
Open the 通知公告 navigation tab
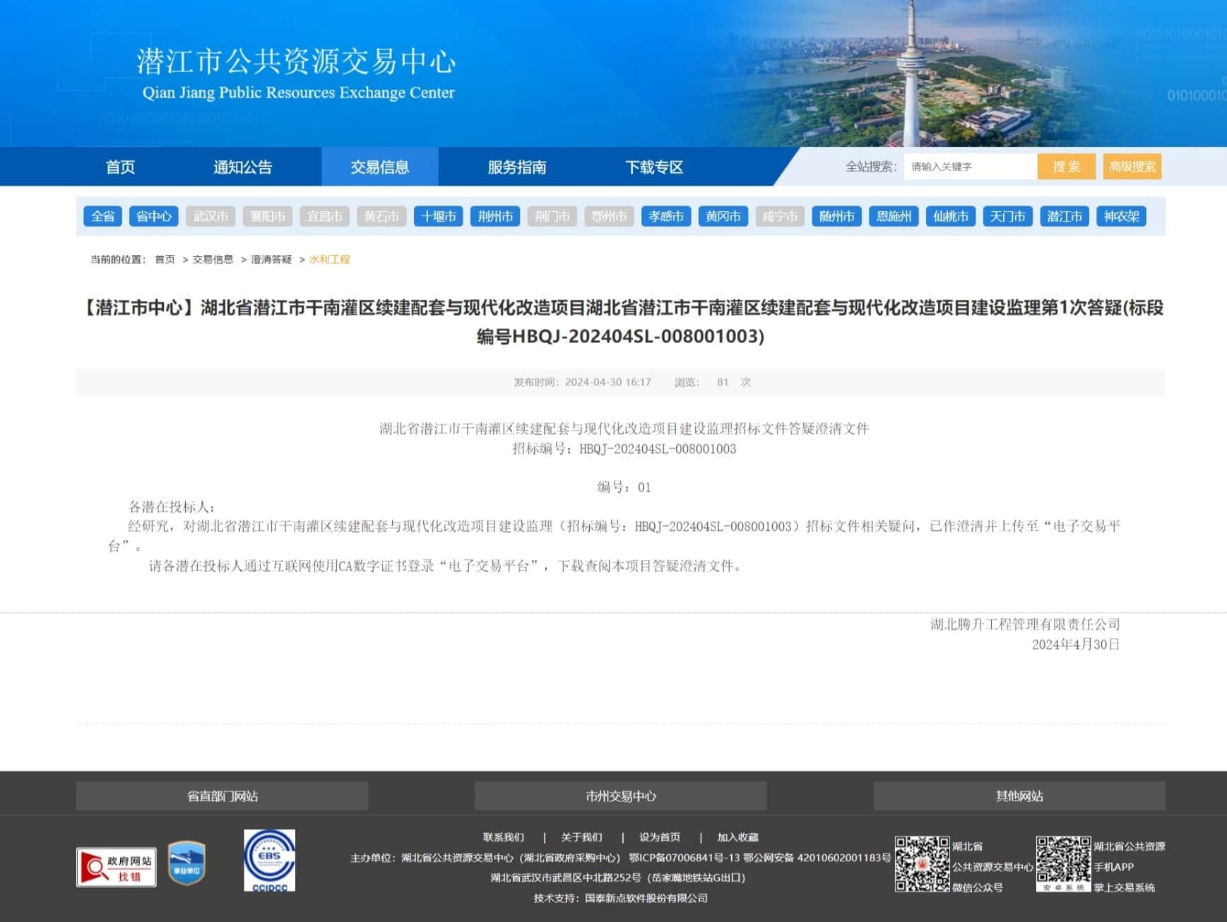[242, 167]
